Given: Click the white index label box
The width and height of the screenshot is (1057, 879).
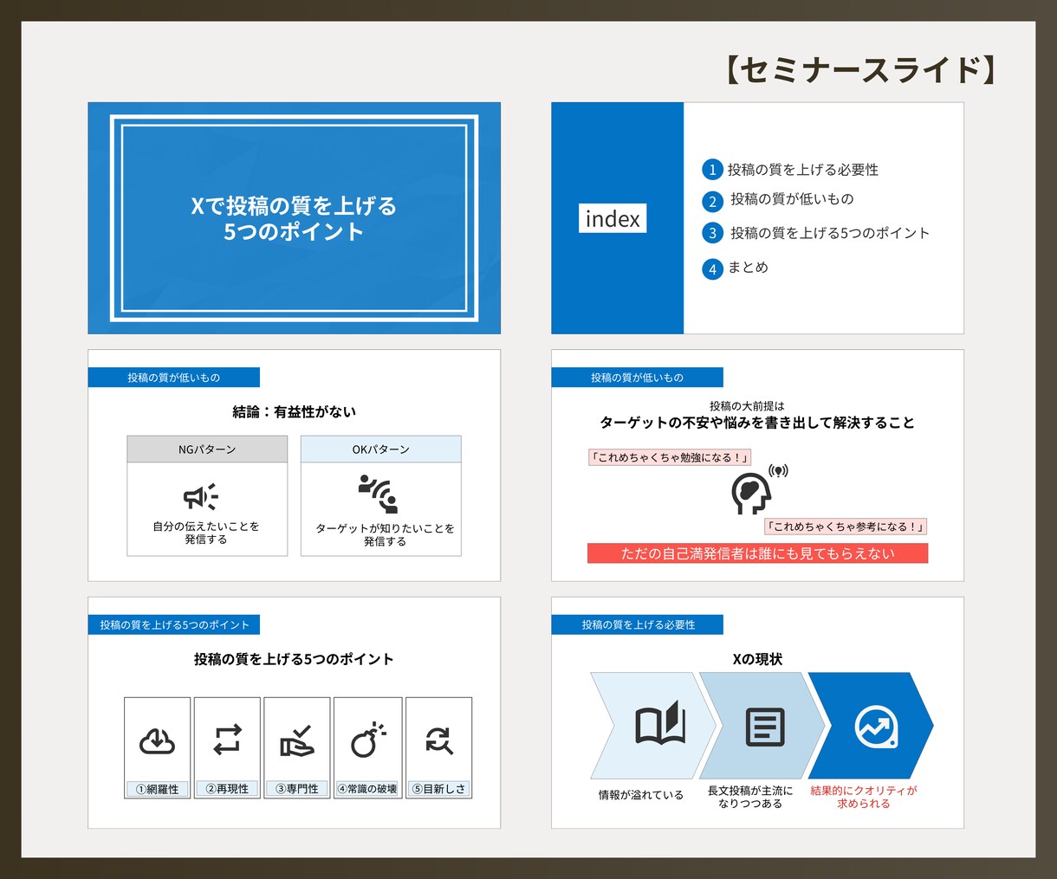Looking at the screenshot, I should [x=613, y=219].
